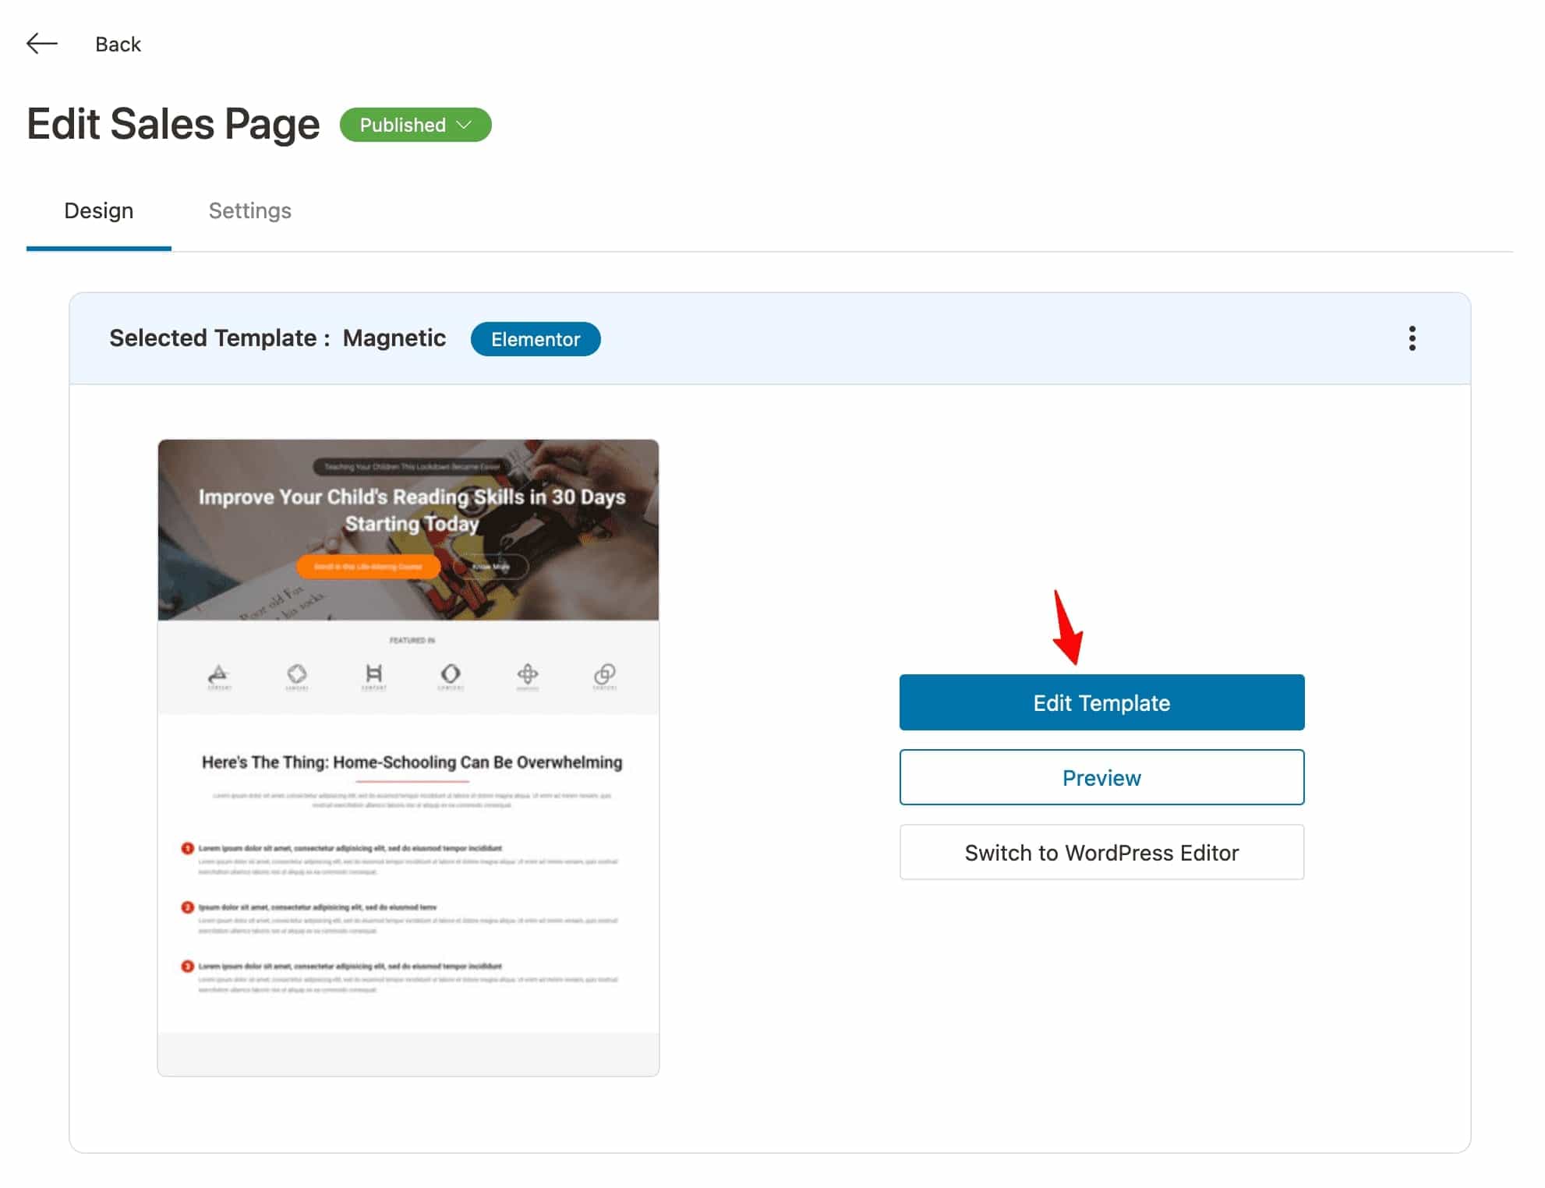Open the page Preview
This screenshot has width=1545, height=1188.
point(1101,776)
